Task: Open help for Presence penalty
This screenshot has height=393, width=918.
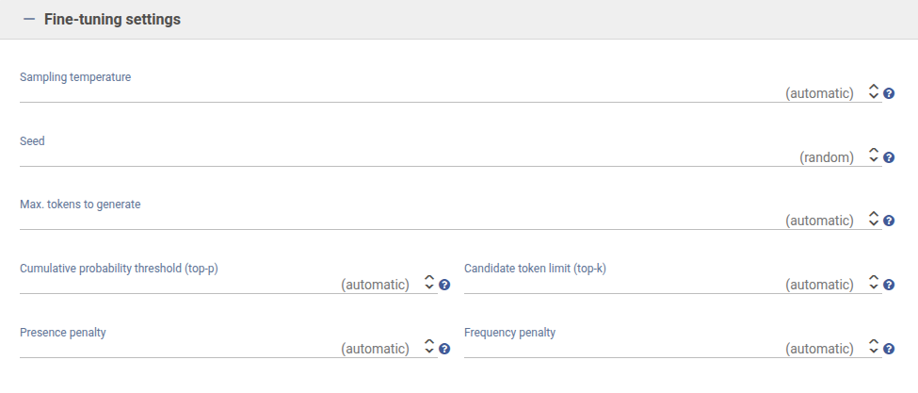Action: (444, 349)
